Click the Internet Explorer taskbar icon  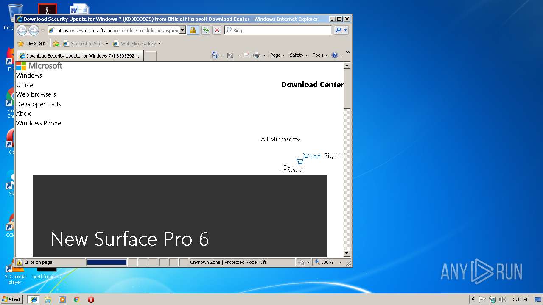(x=34, y=299)
